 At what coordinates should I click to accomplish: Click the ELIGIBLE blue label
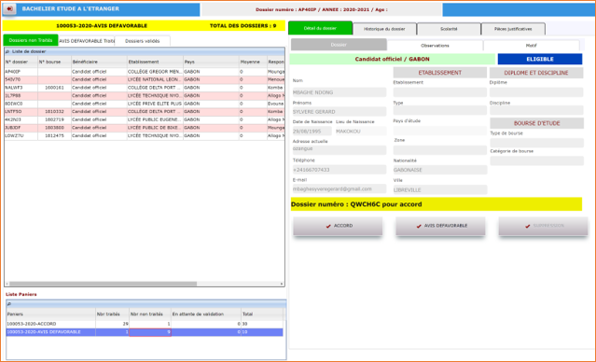tap(540, 60)
